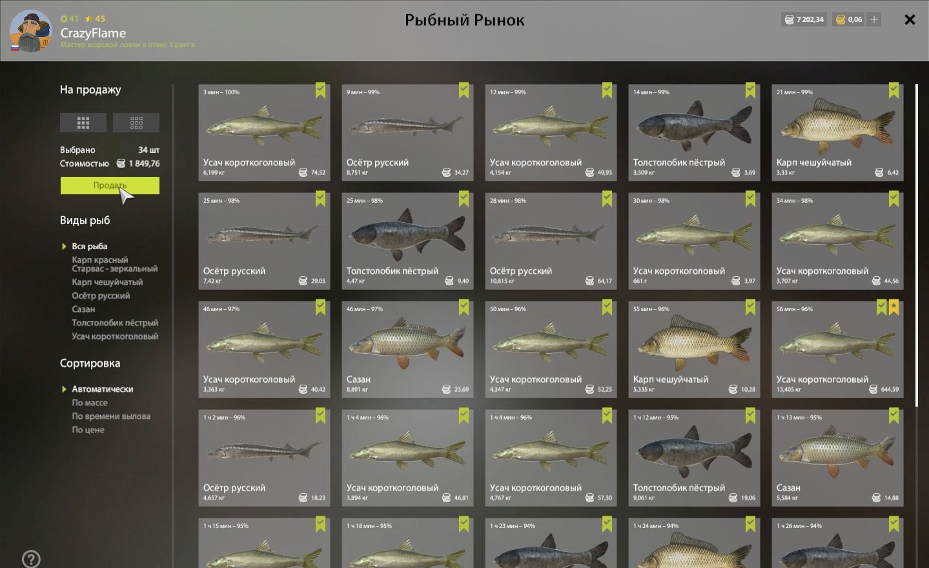The width and height of the screenshot is (929, 568).
Task: Toggle checkmark on 21 мин Карп чешуйчатый card
Action: click(x=893, y=90)
